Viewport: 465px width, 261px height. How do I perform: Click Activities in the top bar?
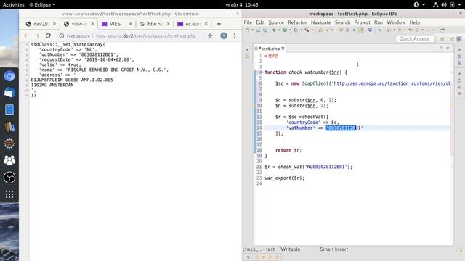[x=13, y=5]
